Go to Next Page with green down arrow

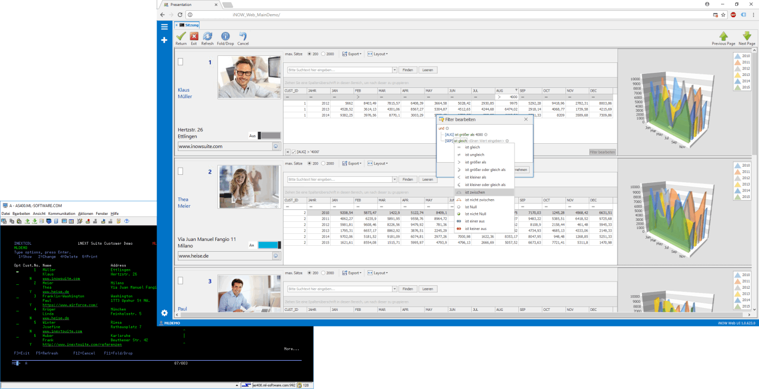pos(747,36)
